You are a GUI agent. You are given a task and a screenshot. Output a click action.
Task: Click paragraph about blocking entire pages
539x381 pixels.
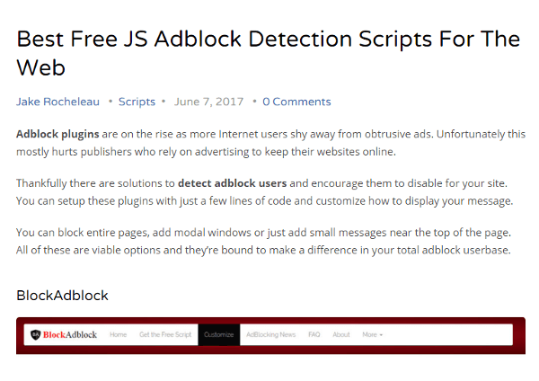pyautogui.click(x=263, y=241)
